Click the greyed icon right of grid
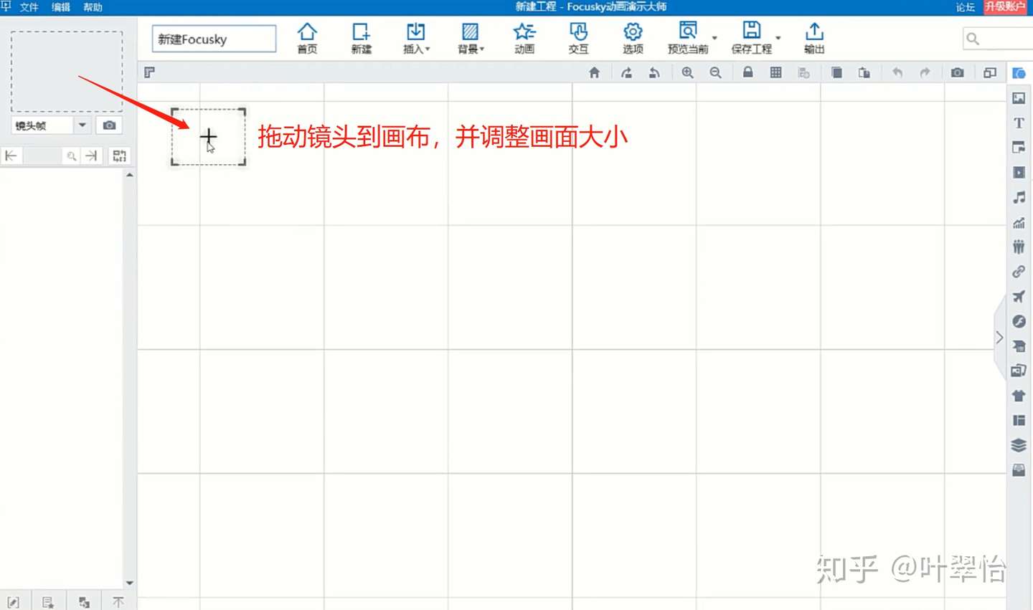The height and width of the screenshot is (610, 1033). (803, 72)
